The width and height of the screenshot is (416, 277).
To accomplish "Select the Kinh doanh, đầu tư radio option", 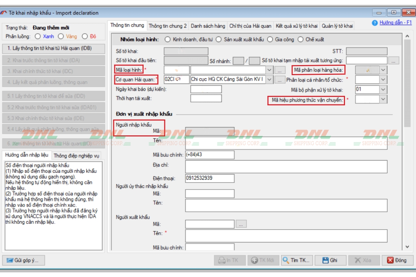I will pos(167,39).
